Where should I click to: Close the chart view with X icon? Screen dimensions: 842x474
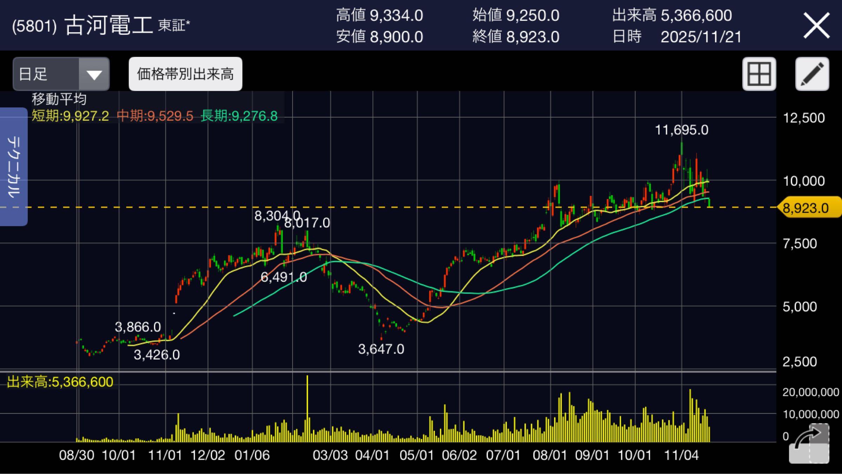[x=817, y=25]
